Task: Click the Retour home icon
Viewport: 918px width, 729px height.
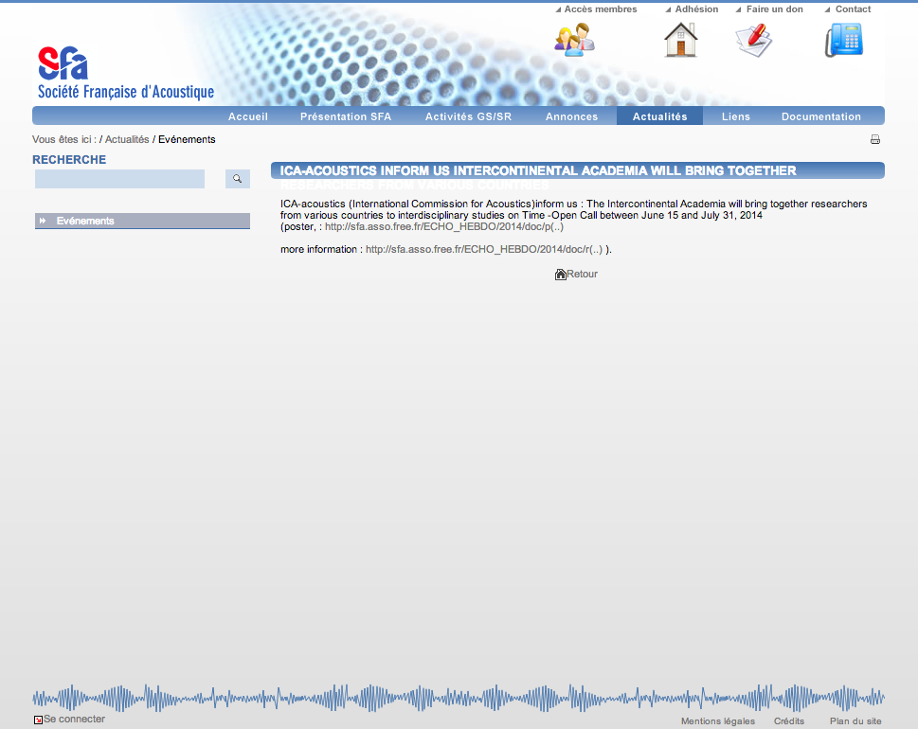Action: pyautogui.click(x=561, y=275)
